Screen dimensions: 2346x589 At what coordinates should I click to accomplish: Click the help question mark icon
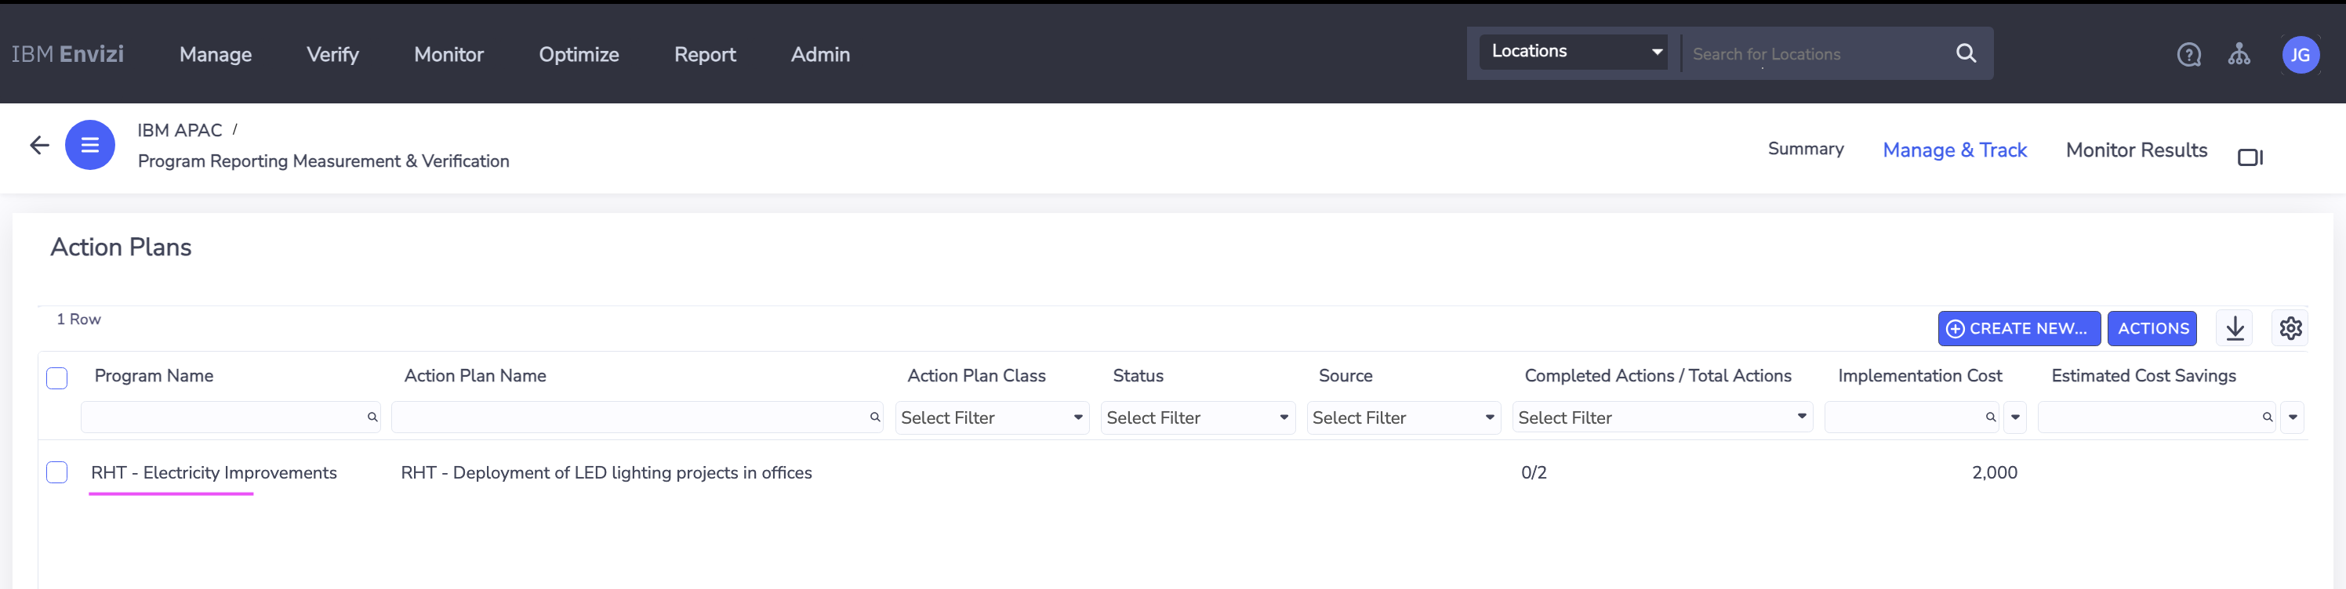(2188, 55)
